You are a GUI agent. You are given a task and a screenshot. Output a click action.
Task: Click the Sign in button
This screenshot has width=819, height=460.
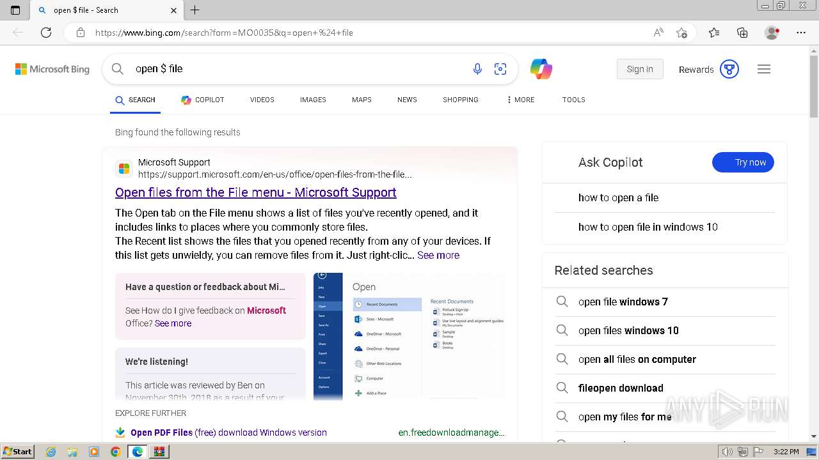click(x=640, y=69)
